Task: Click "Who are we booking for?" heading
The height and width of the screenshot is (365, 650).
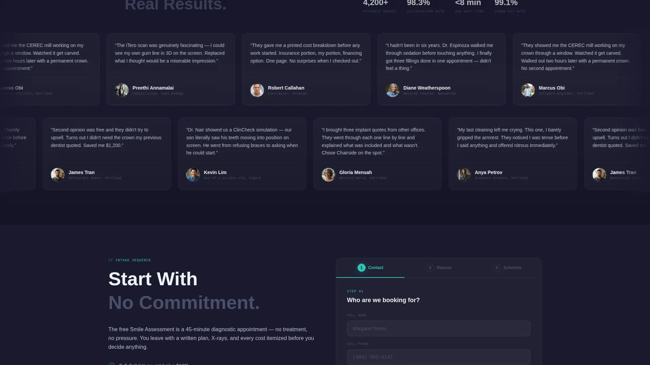Action: [x=383, y=300]
